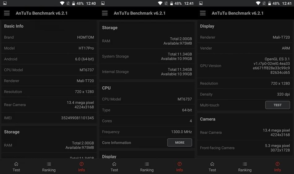Tap 720 x 1280 in Basic Info
294x174 pixels.
(x=84, y=92)
